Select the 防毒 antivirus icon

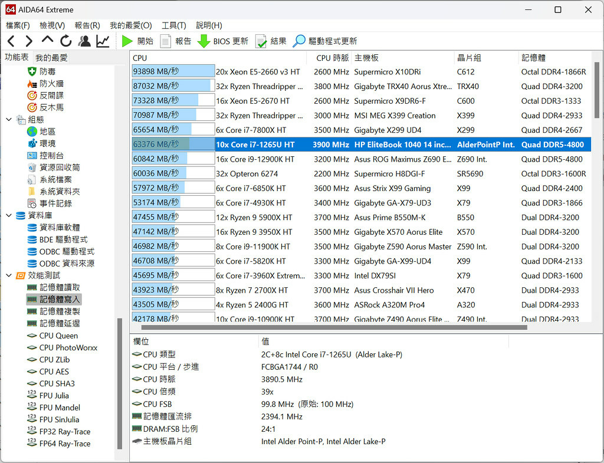point(32,71)
